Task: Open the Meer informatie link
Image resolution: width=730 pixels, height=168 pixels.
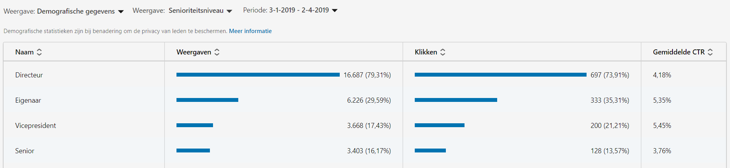Action: 250,31
